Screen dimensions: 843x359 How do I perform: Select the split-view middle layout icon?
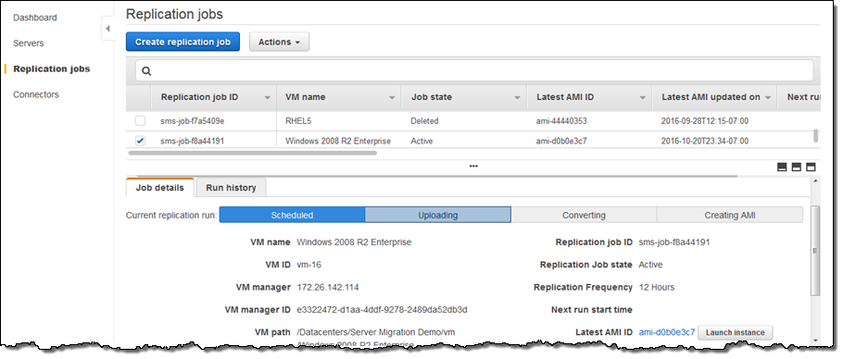797,167
